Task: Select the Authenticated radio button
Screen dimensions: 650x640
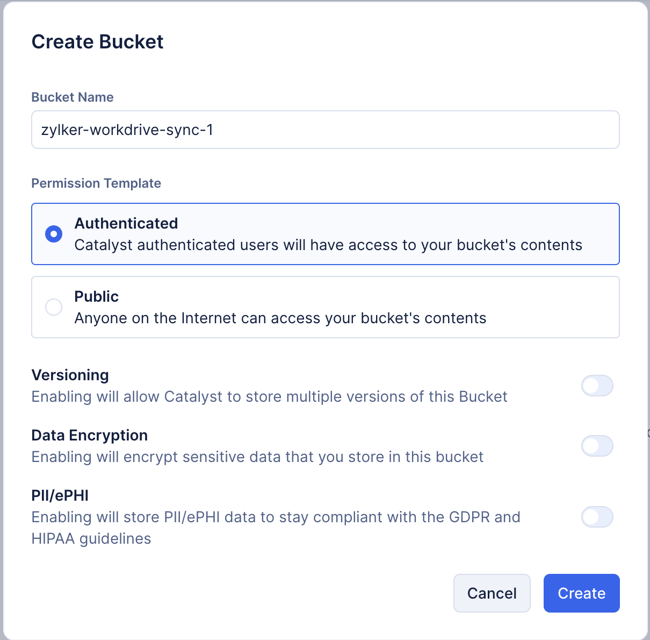Action: click(54, 234)
